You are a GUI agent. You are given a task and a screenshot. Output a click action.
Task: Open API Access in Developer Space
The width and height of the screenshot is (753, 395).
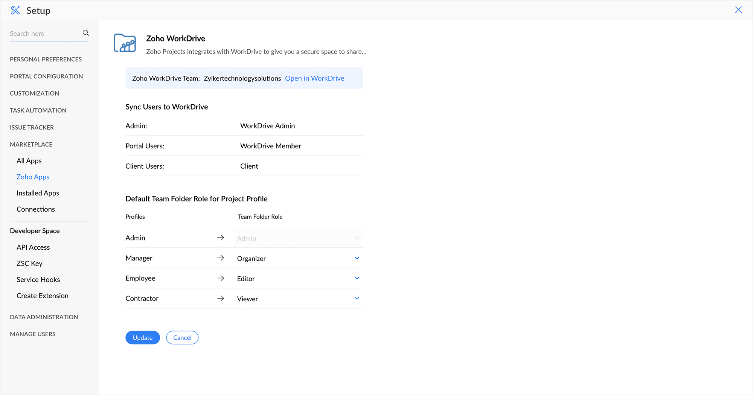33,247
